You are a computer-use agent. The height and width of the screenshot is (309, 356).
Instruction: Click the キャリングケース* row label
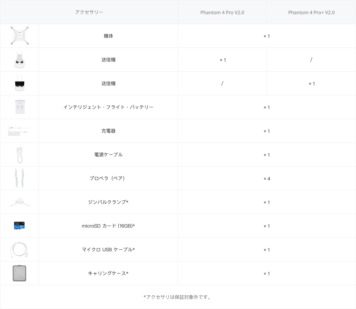click(108, 273)
